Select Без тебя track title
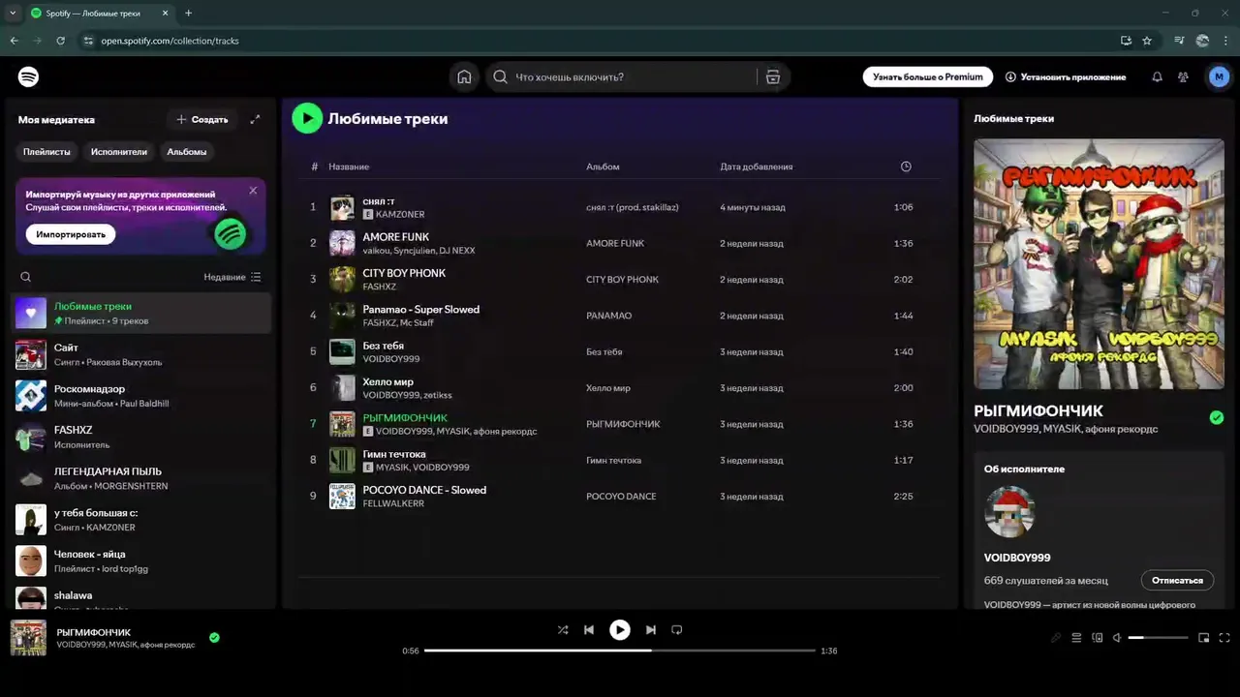Screen dimensions: 1240x697 [383, 346]
